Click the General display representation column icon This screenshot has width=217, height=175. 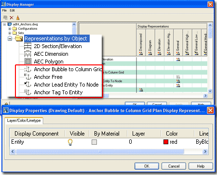[x=178, y=53]
